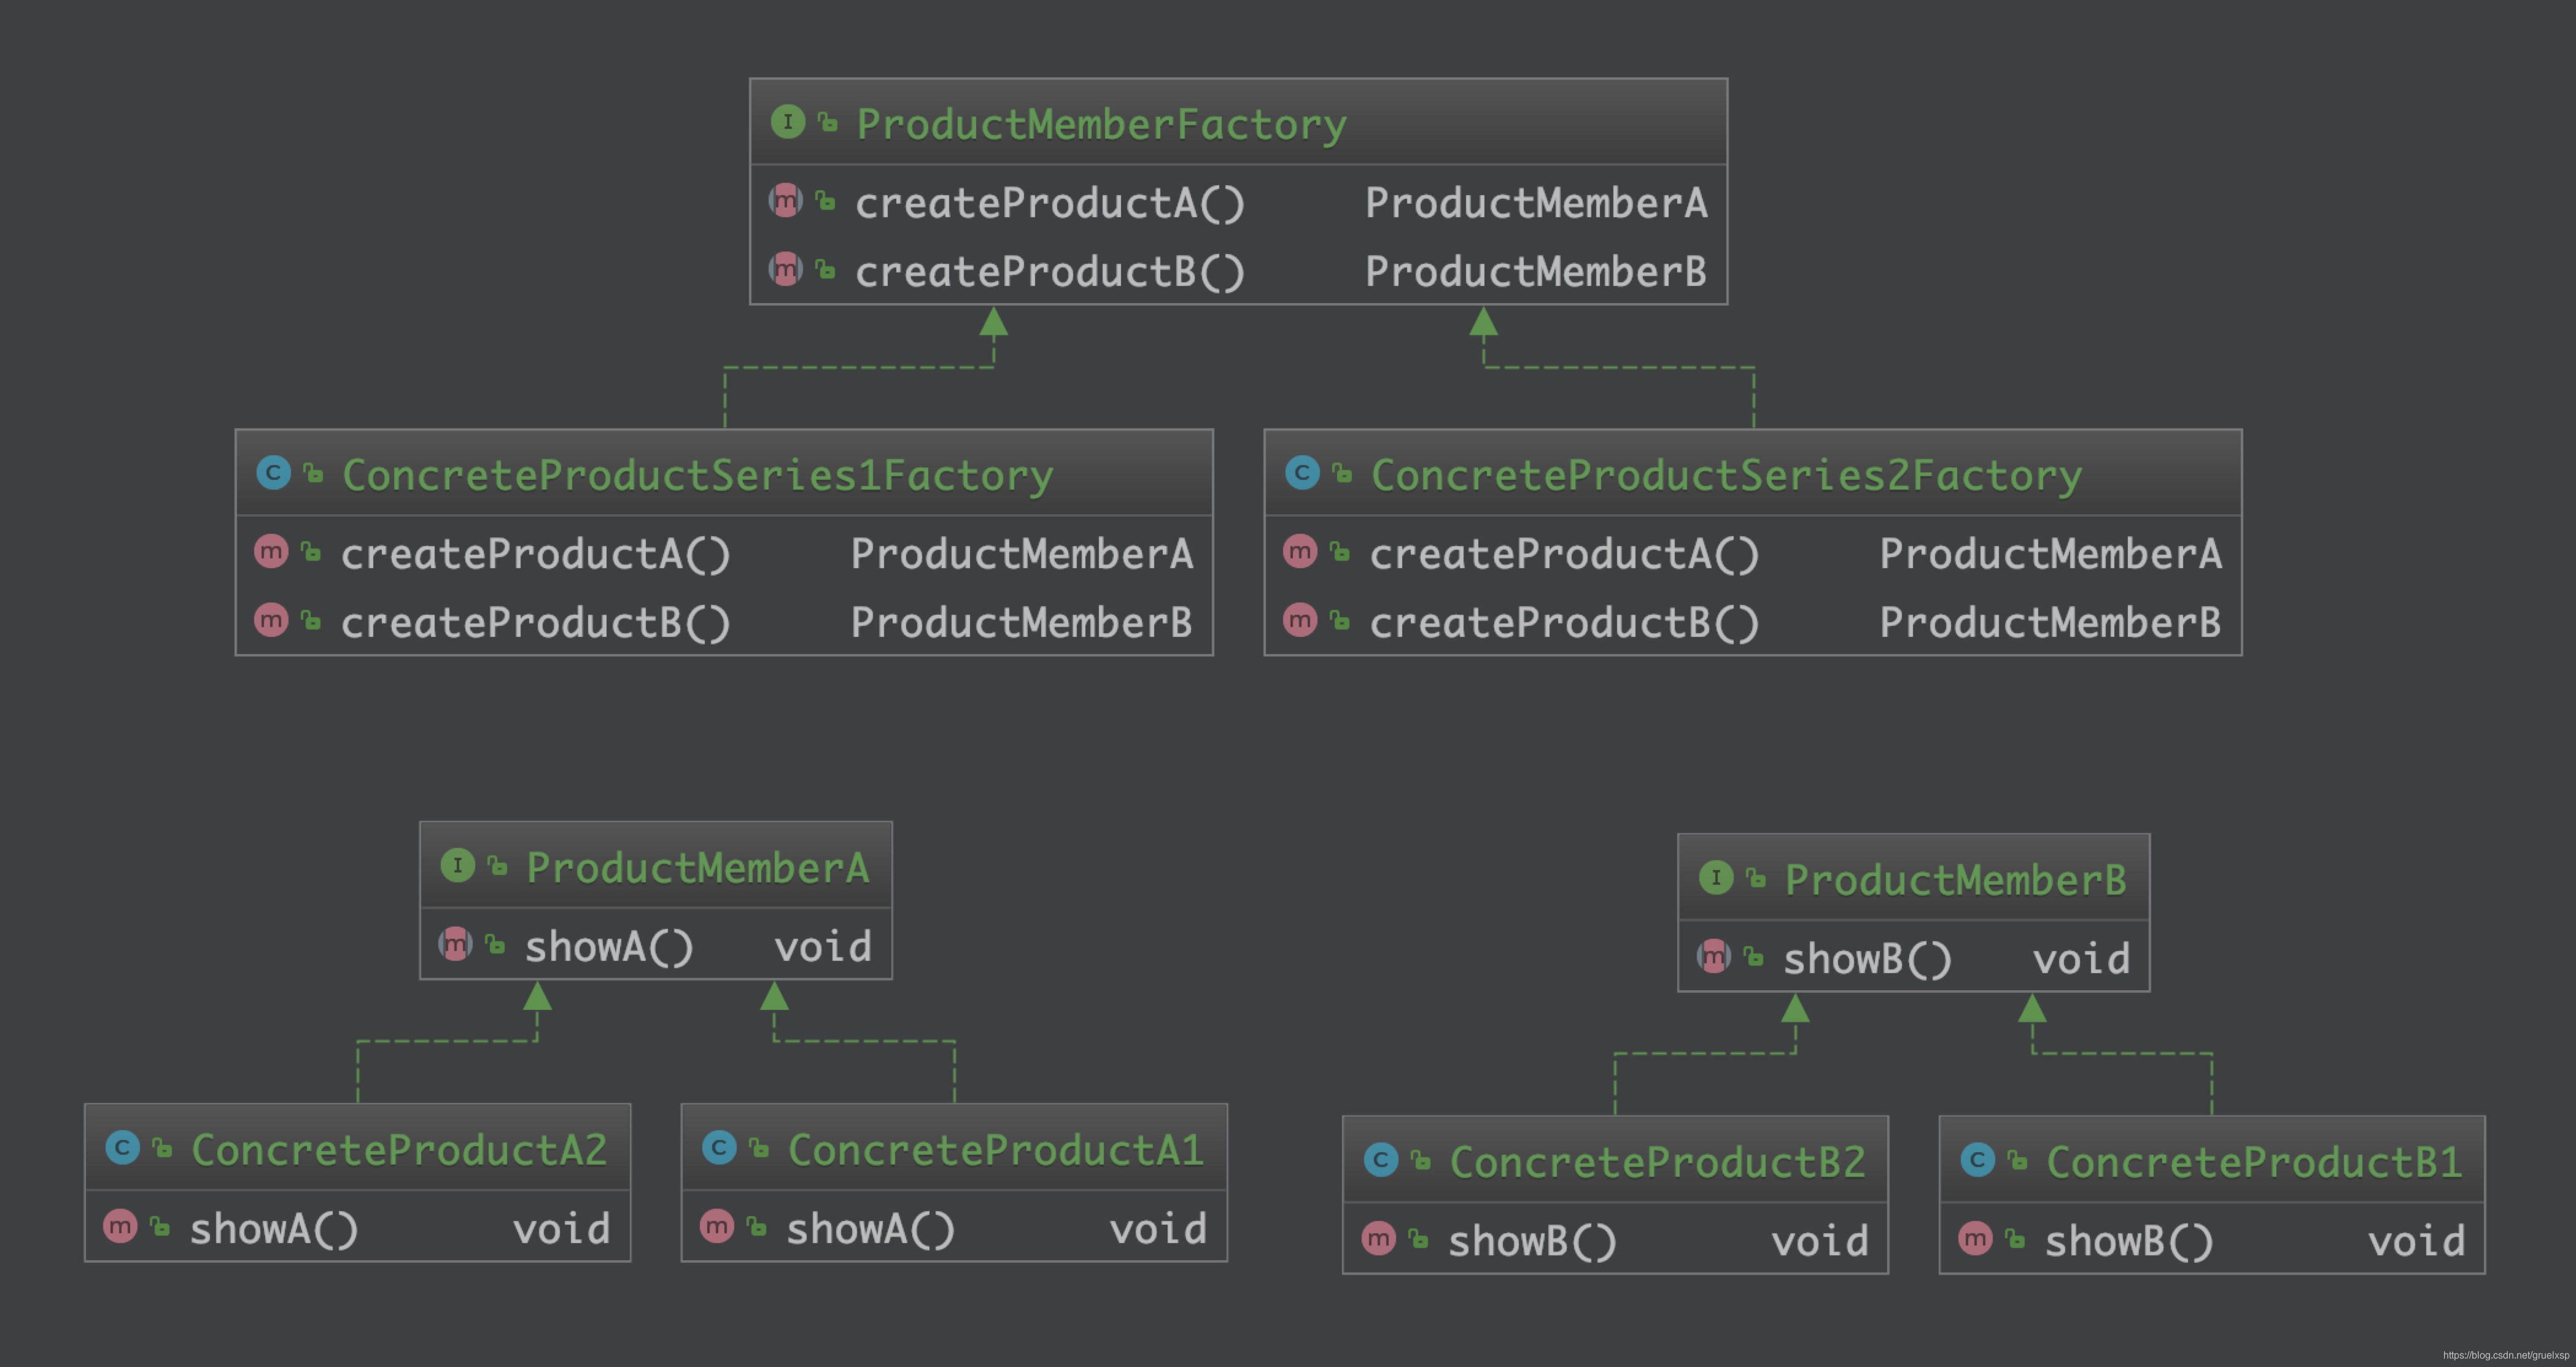
Task: Click the class icon of ConcreteProductA2
Action: pyautogui.click(x=122, y=1147)
